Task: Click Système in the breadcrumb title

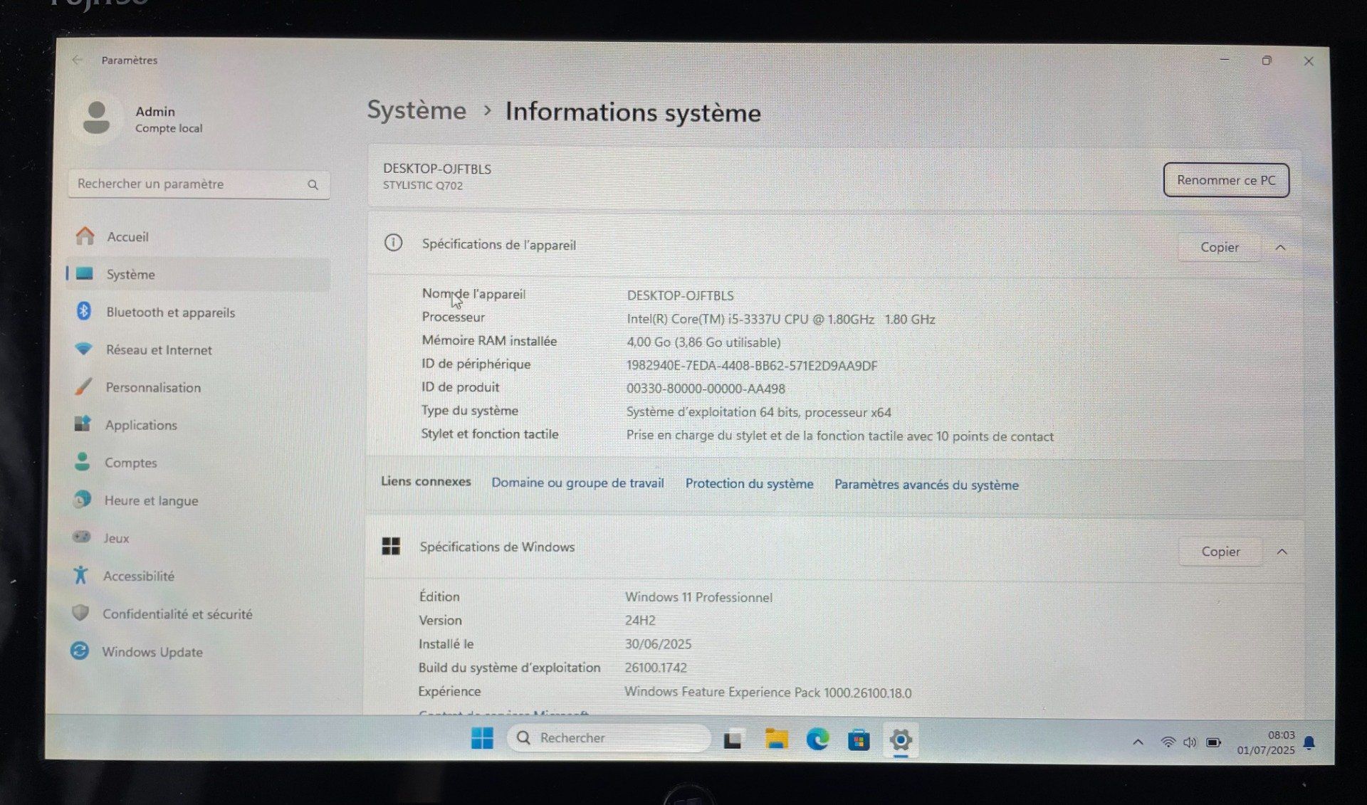Action: [x=417, y=110]
